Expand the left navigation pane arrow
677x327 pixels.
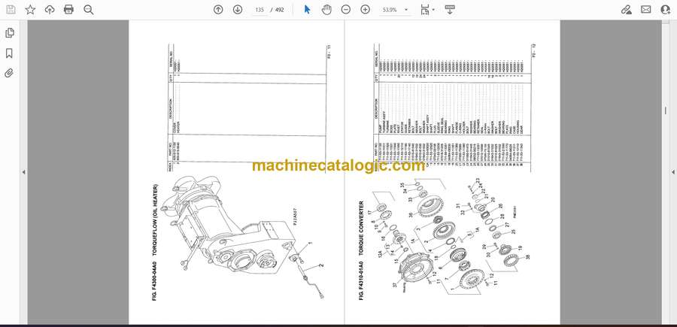point(24,172)
